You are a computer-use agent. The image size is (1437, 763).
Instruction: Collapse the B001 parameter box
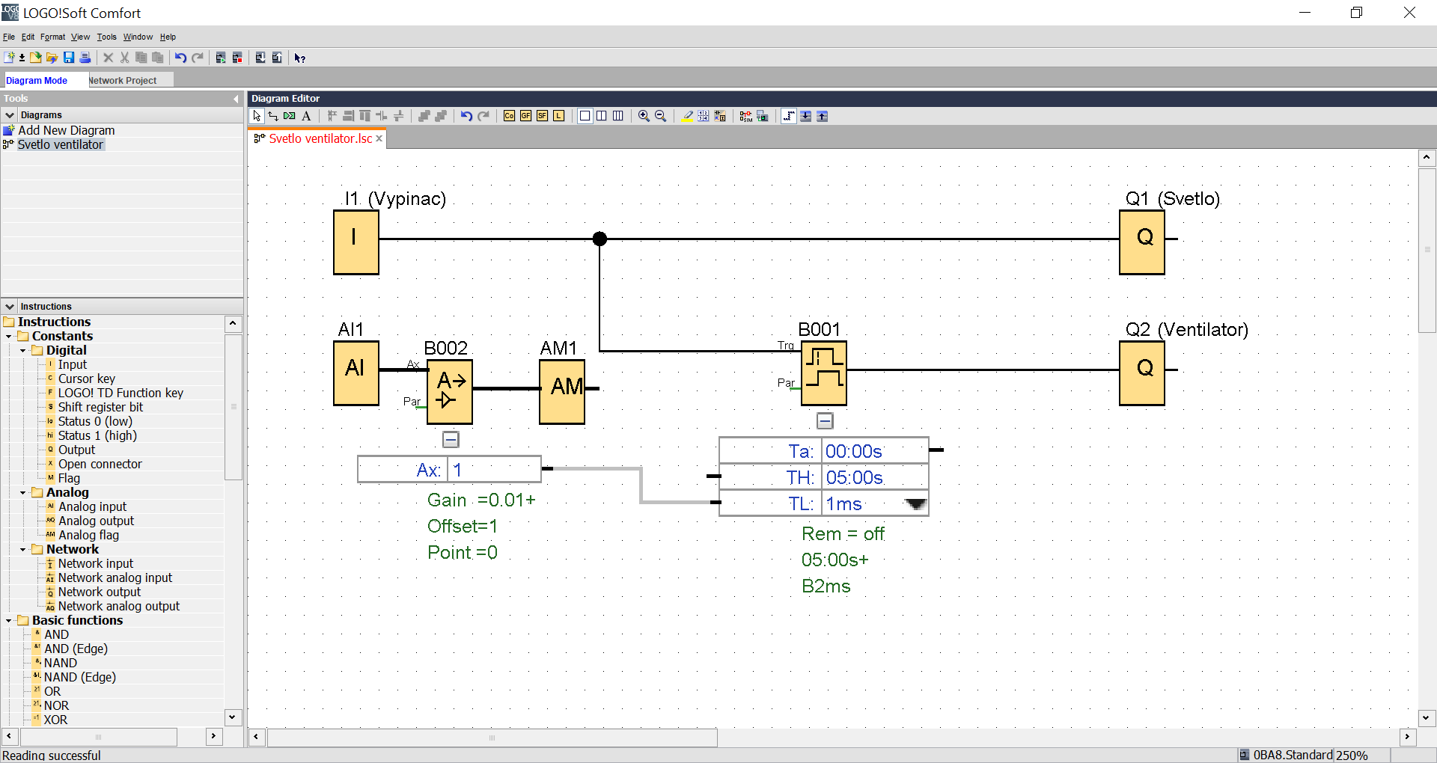click(825, 421)
